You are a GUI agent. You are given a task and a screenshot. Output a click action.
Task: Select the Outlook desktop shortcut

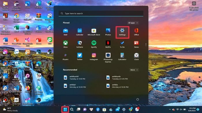coord(38,29)
